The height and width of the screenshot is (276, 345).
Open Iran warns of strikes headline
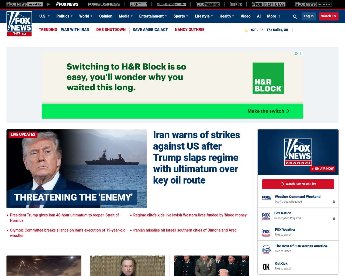coord(196,157)
